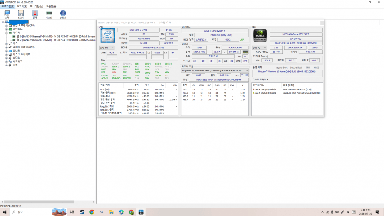
Task: Open Task View on the taskbar
Action: pyautogui.click(x=72, y=212)
